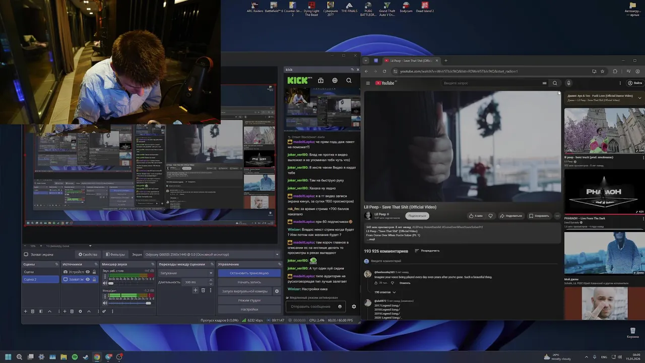The image size is (645, 363).
Task: Undock the Управление panel icon
Action: point(279,264)
